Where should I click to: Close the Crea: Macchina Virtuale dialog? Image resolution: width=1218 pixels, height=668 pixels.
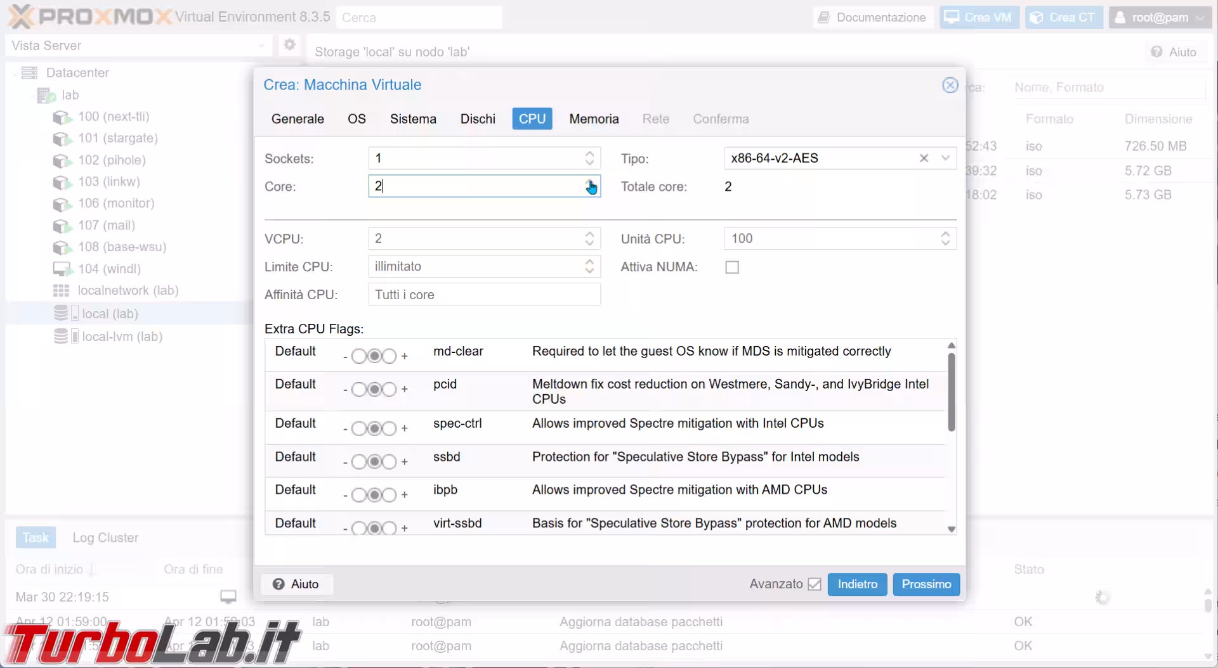point(950,85)
